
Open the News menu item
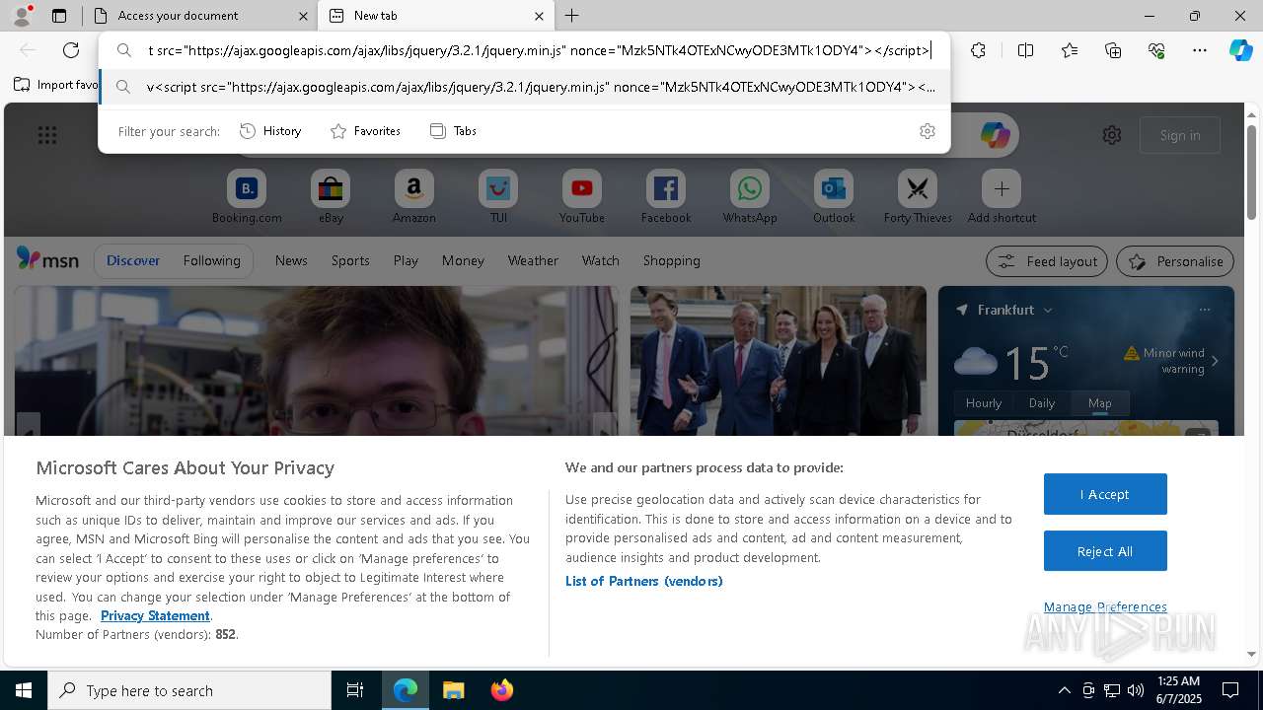click(x=291, y=260)
